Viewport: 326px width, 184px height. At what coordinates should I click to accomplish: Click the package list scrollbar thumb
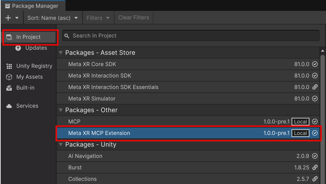(322, 119)
